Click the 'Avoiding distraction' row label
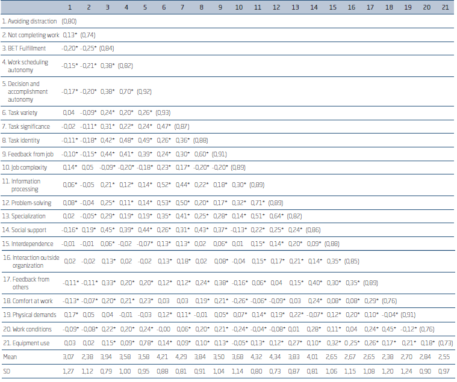Viewport: 457px width, 382px height. [x=30, y=21]
